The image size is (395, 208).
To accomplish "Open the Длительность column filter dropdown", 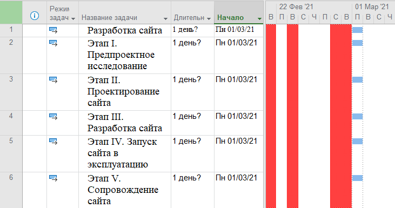I will click(x=209, y=18).
